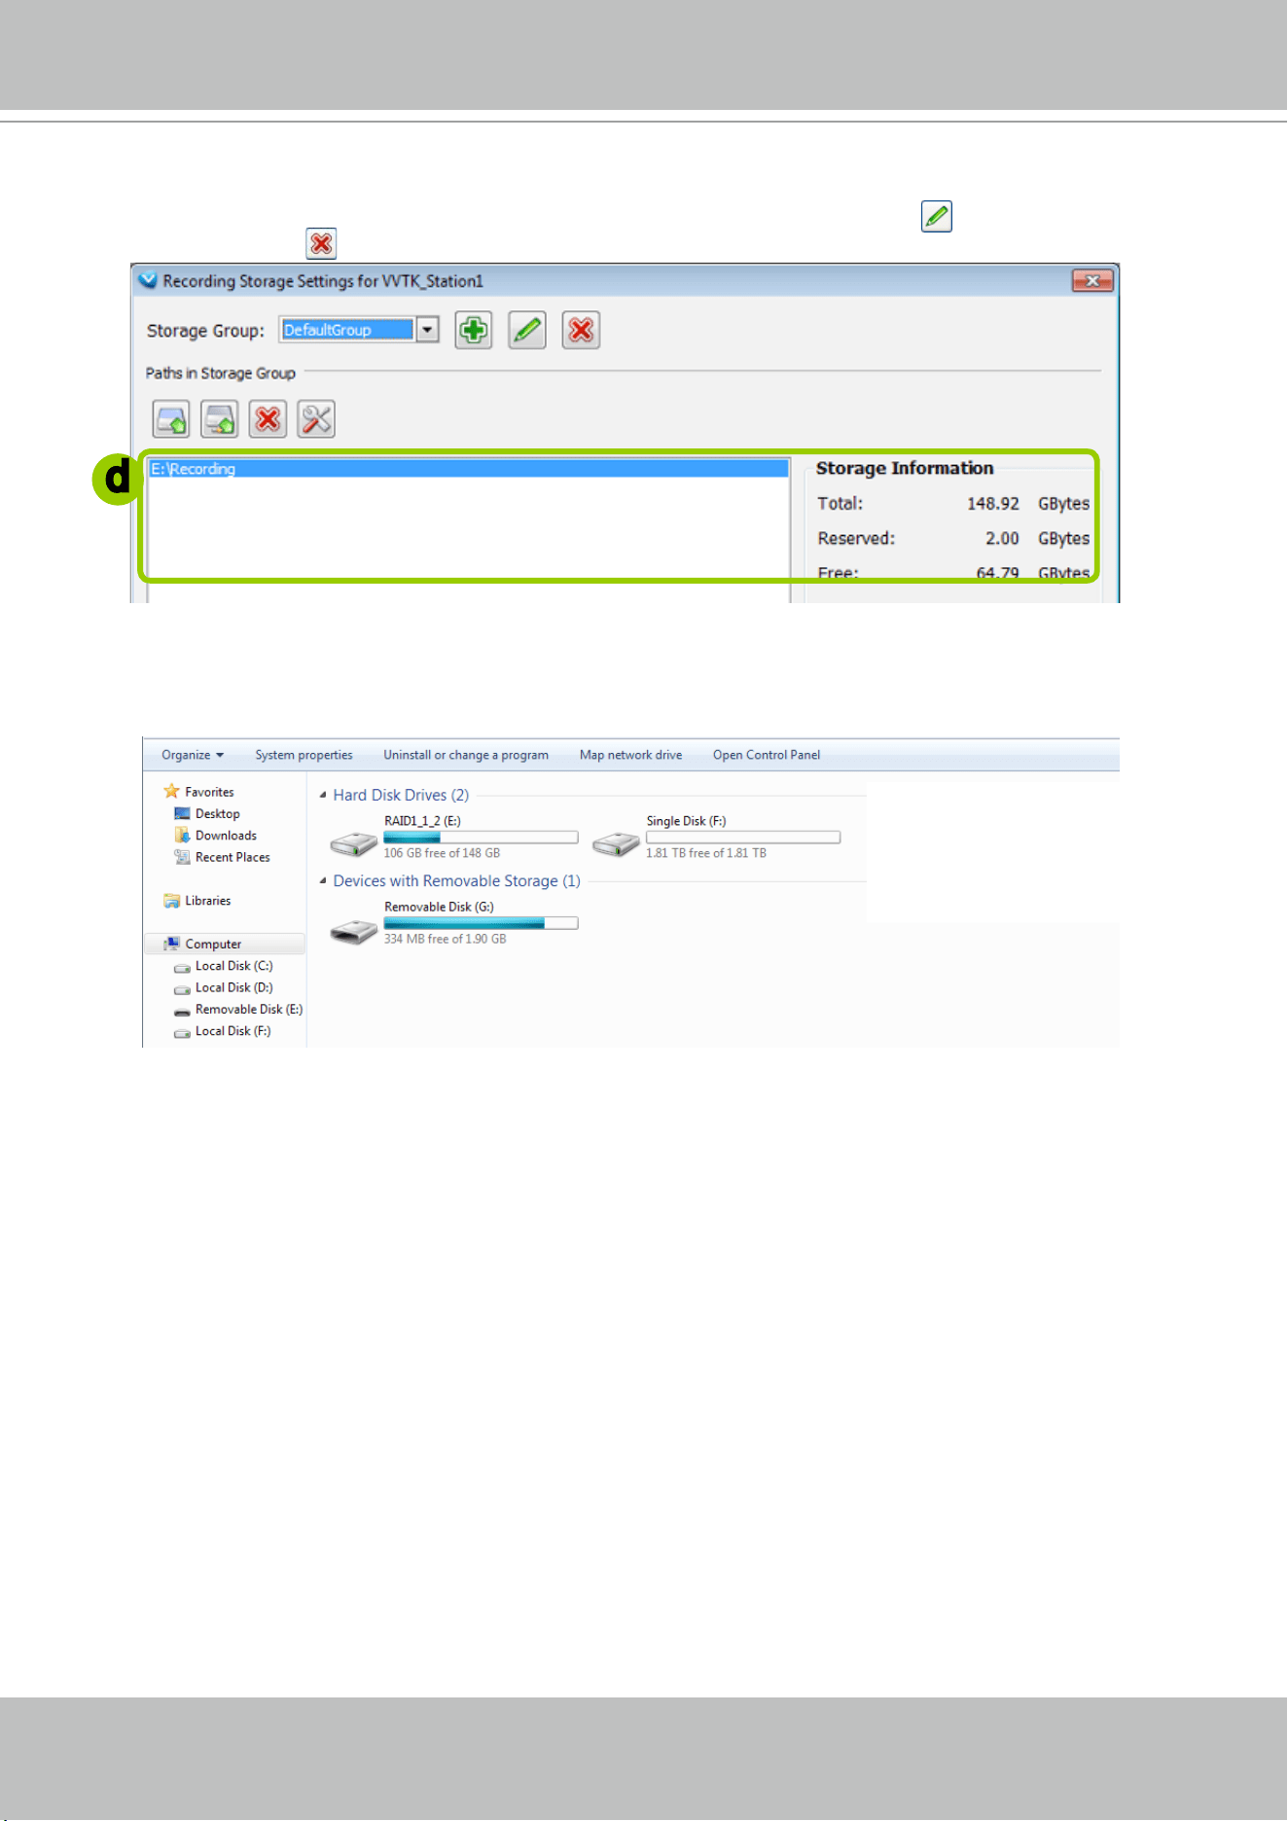The height and width of the screenshot is (1821, 1288).
Task: Click the Removable Disk (G:) capacity usage bar
Action: [481, 923]
